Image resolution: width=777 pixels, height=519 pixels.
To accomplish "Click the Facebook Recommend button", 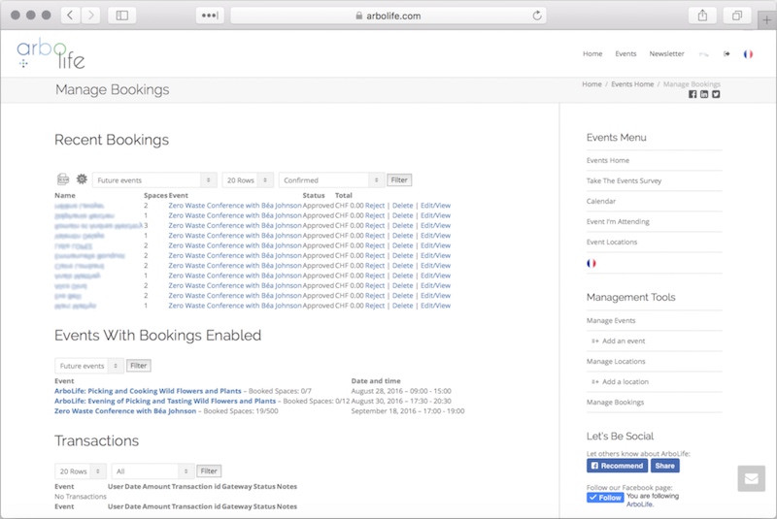I will [x=617, y=466].
